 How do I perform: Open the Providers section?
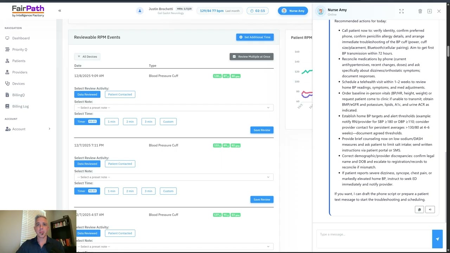20,72
